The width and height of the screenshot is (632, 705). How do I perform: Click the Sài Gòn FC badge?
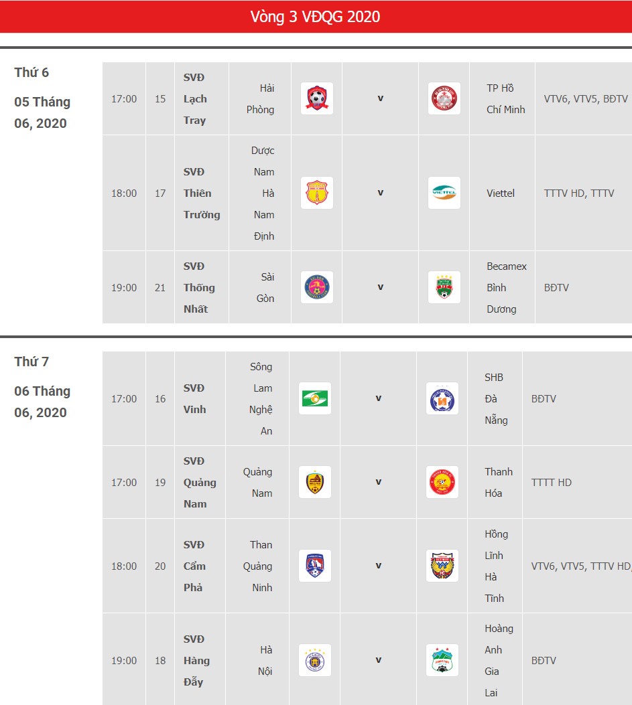tap(317, 287)
